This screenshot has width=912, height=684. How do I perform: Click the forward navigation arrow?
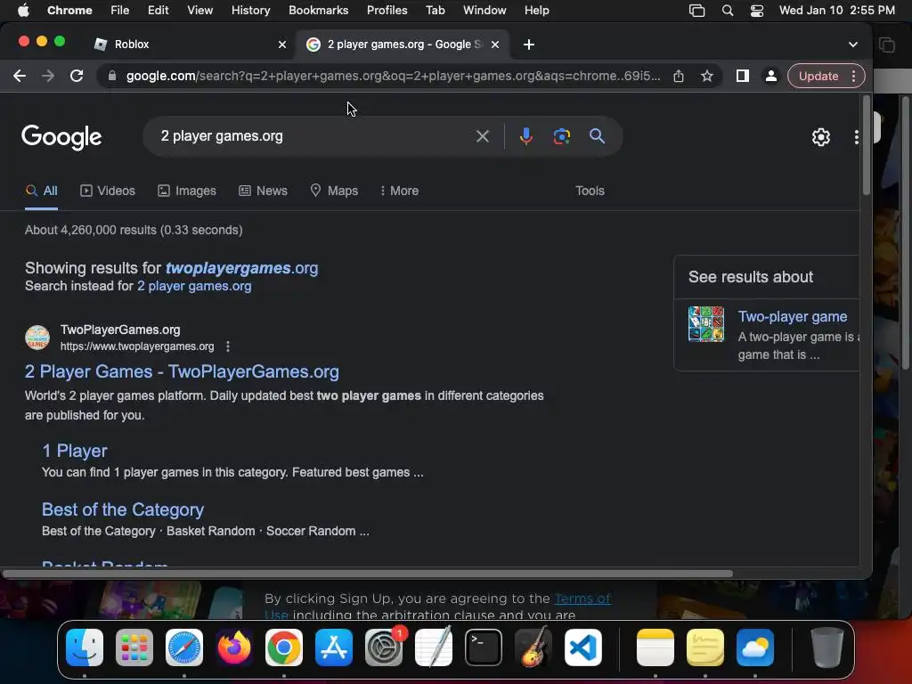click(48, 76)
